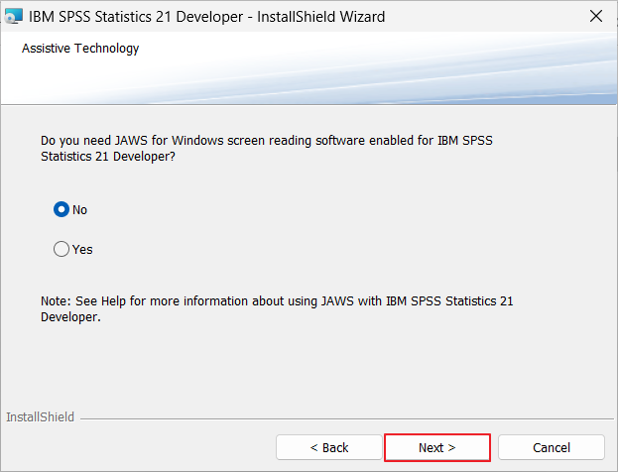Click the "Yes" option label text
Viewport: 618px width, 472px height.
click(82, 249)
